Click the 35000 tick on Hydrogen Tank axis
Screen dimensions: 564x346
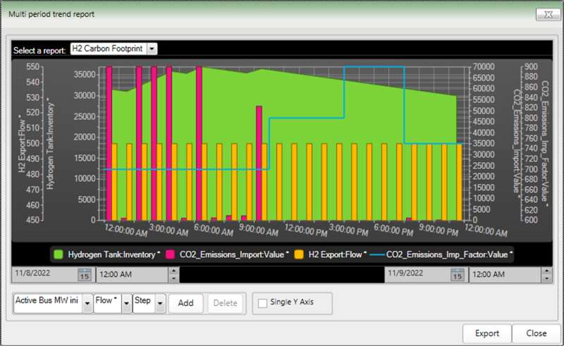[85, 75]
